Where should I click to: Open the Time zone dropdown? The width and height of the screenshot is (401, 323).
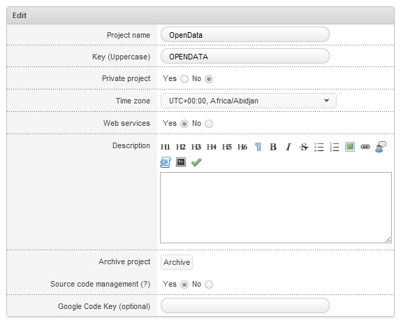pyautogui.click(x=249, y=101)
